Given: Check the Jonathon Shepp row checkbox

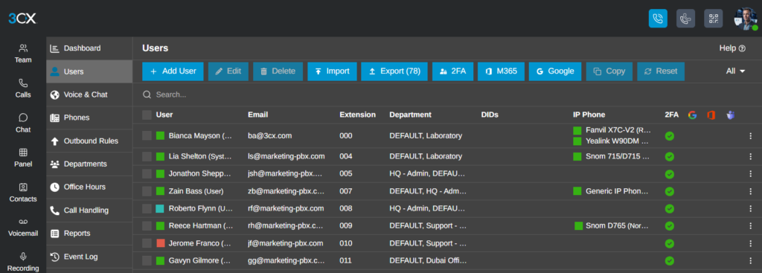Looking at the screenshot, I should click(147, 173).
